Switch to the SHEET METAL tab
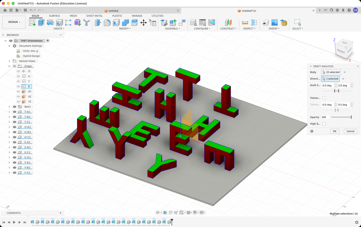This screenshot has height=227, width=361. [94, 16]
